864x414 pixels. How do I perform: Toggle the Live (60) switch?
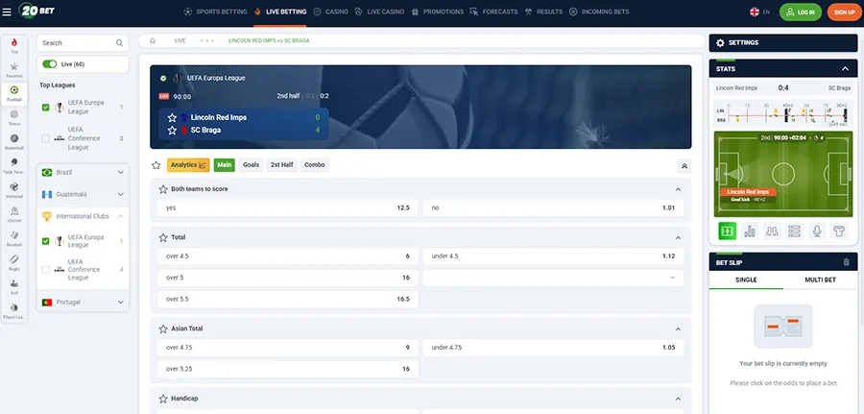(x=50, y=64)
